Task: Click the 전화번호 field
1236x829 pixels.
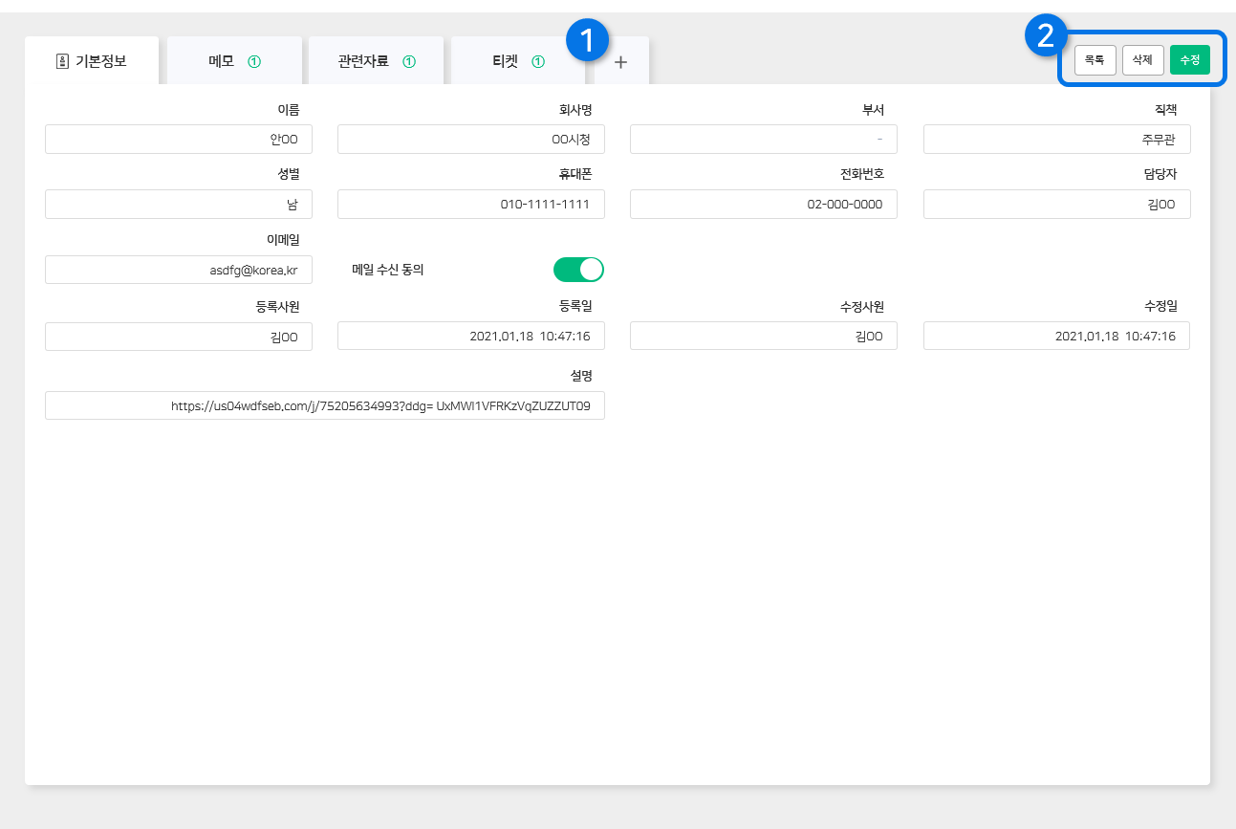Action: click(763, 205)
